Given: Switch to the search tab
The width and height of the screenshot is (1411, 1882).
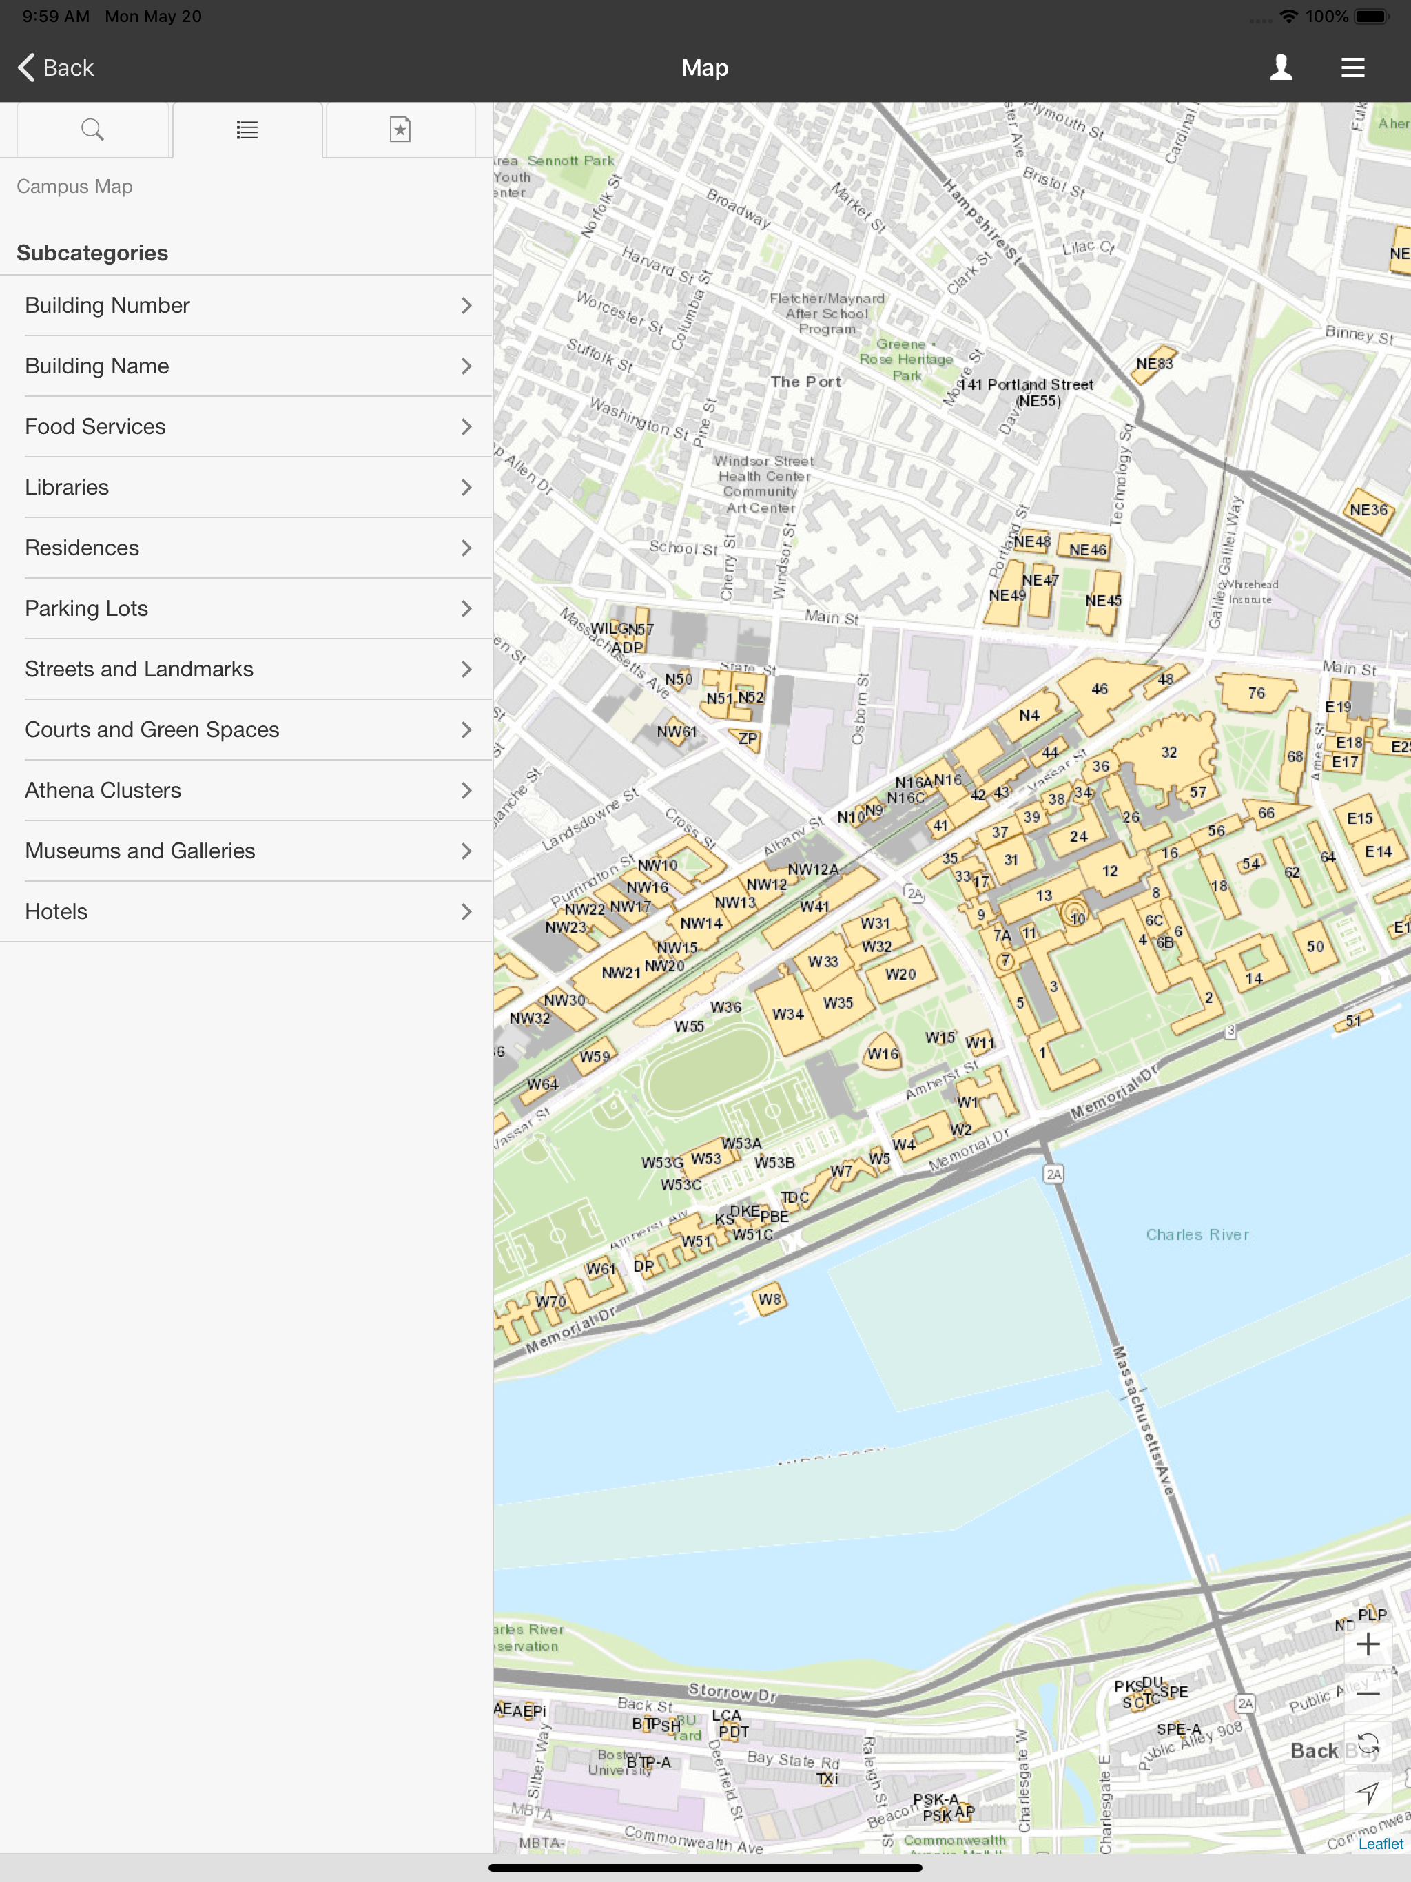Looking at the screenshot, I should coord(93,130).
